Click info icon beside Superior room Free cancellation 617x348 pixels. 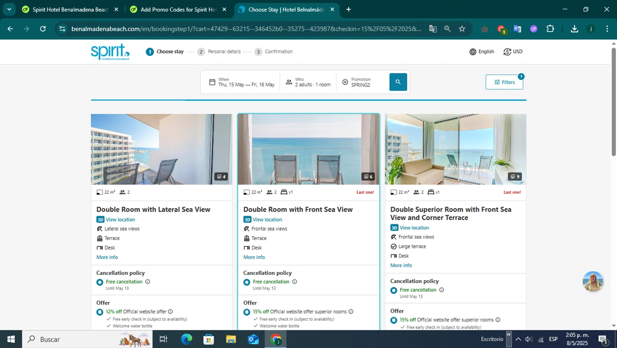tap(441, 290)
